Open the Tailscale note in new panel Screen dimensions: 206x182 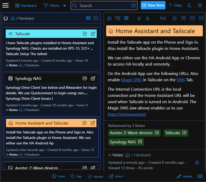click(85, 34)
